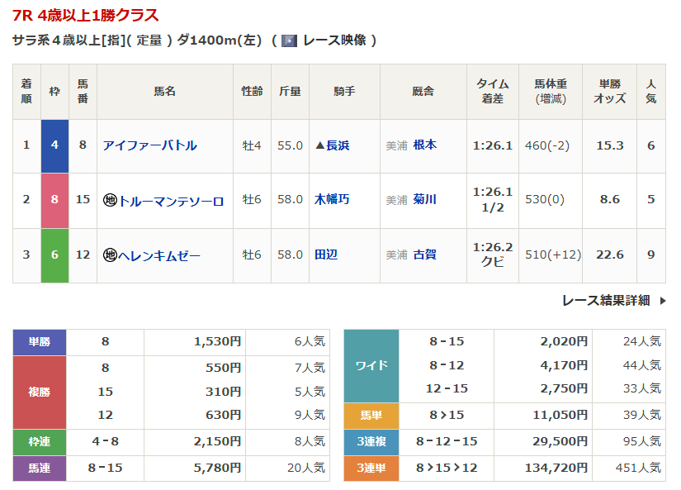
Task: Click the blue frame number 4 cell
Action: (x=54, y=145)
